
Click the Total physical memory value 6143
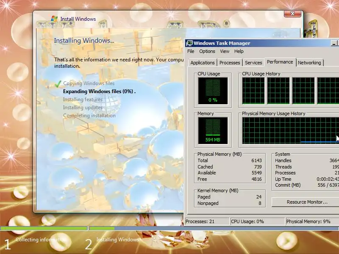click(256, 160)
